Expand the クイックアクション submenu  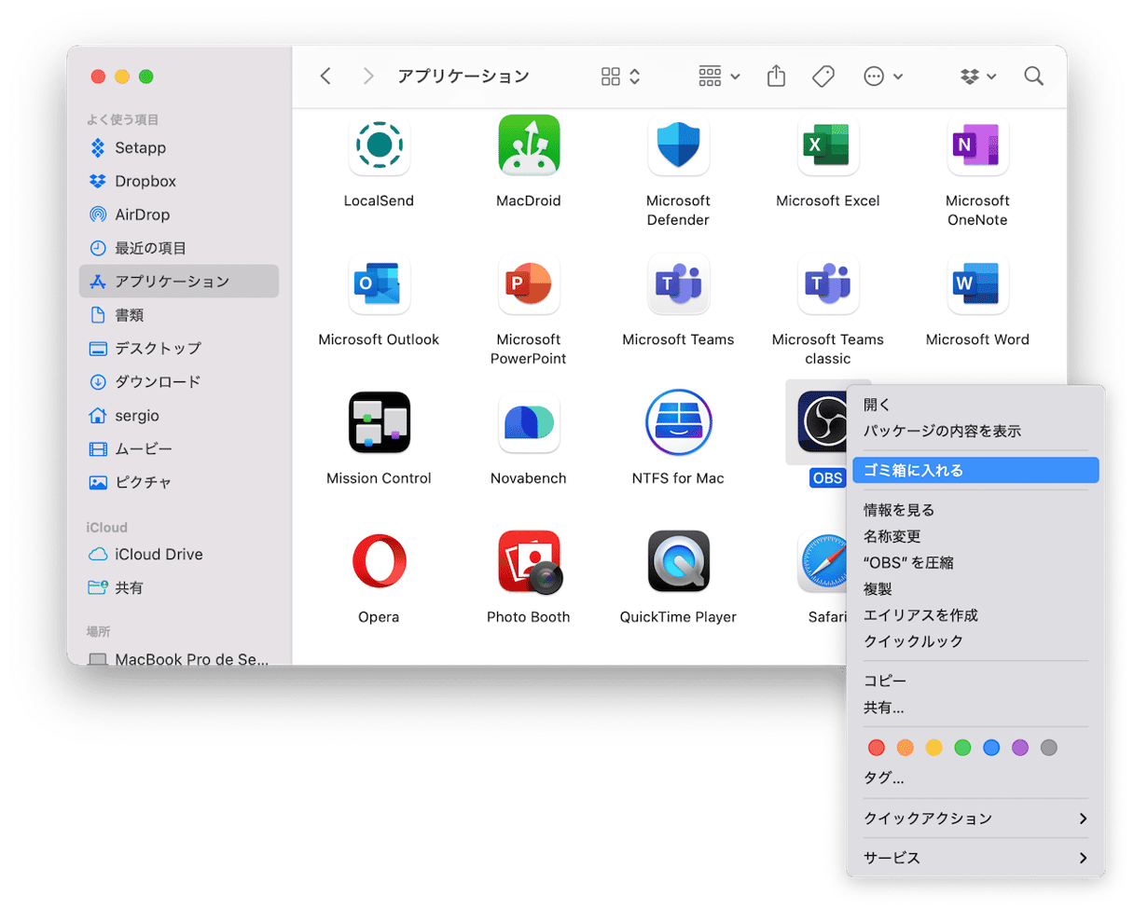975,819
